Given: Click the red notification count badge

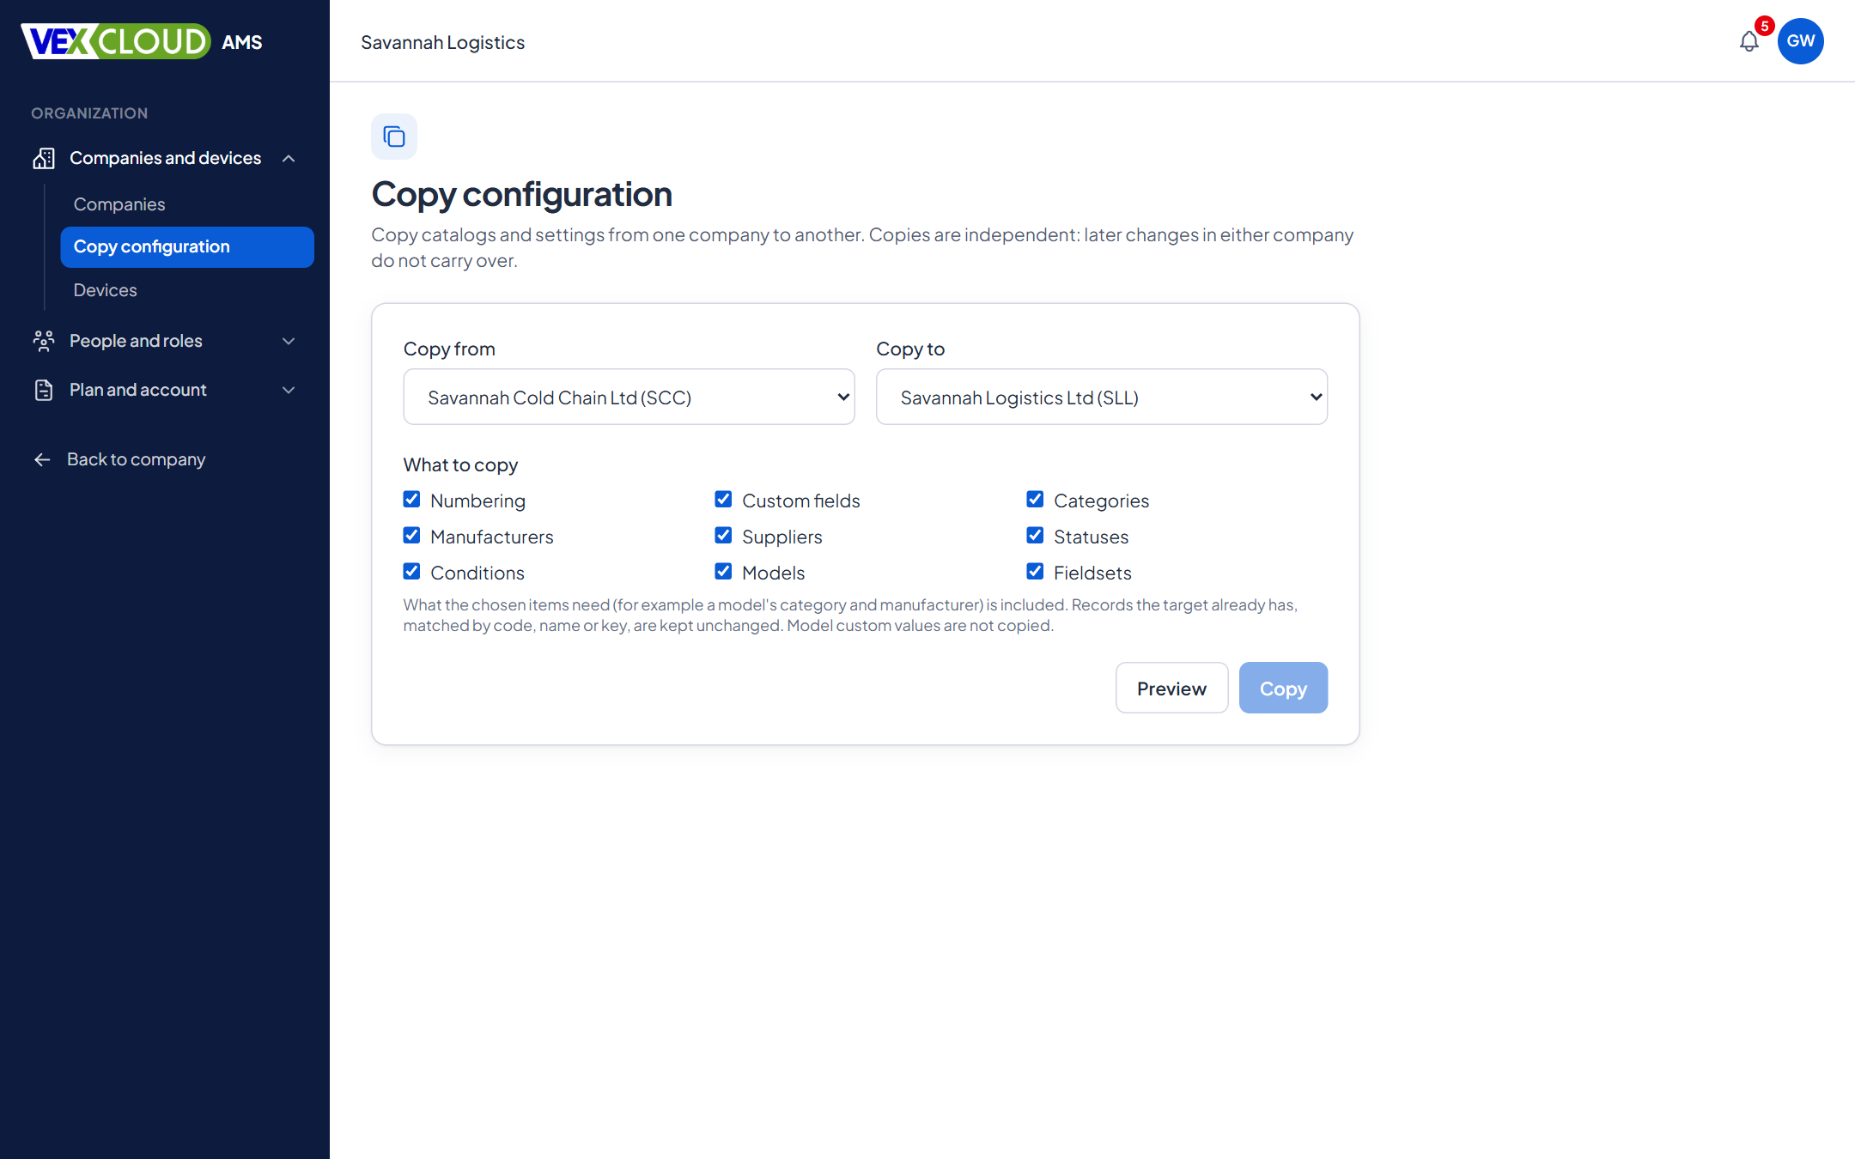Looking at the screenshot, I should coord(1765,26).
